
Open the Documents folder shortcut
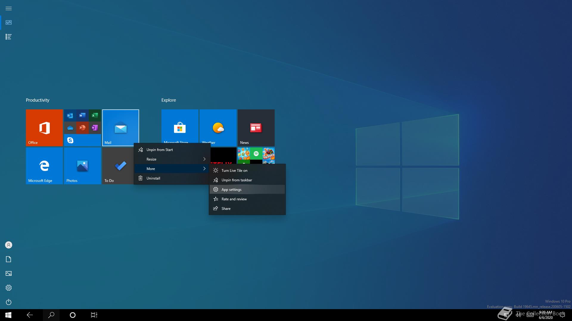tap(9, 259)
